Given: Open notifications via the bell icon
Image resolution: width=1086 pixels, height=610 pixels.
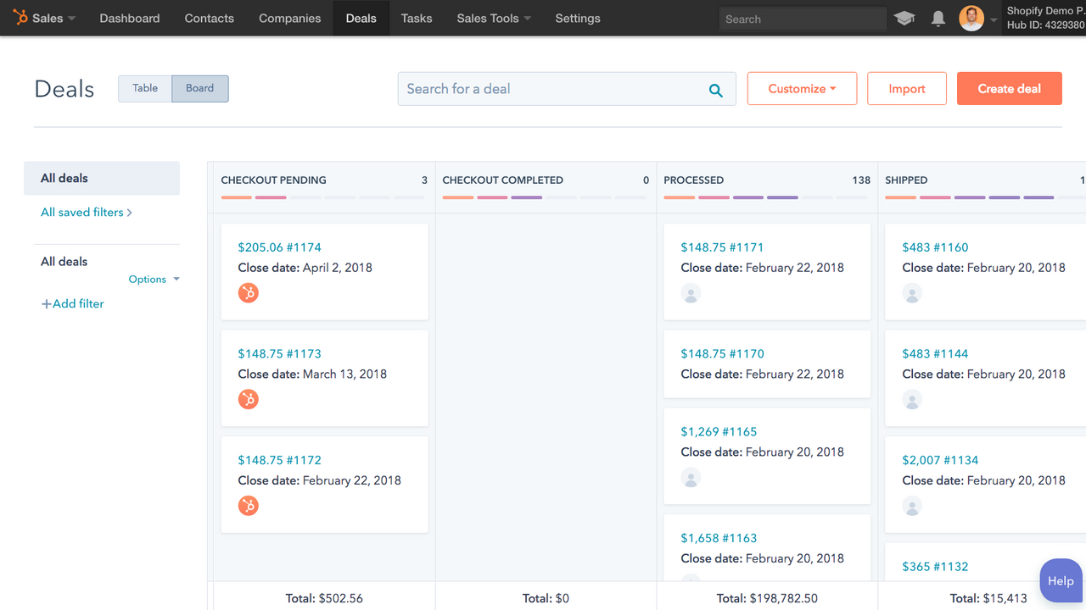Looking at the screenshot, I should [x=938, y=18].
